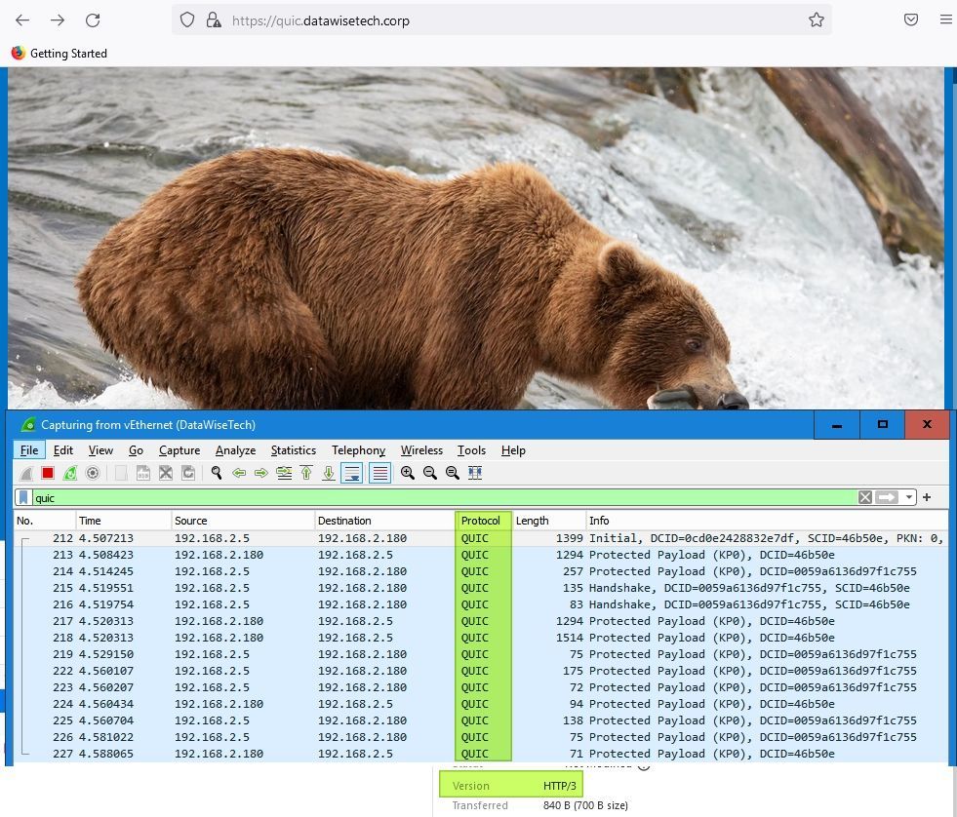Restart the current capture in Wireshark
The width and height of the screenshot is (957, 817).
pos(70,473)
